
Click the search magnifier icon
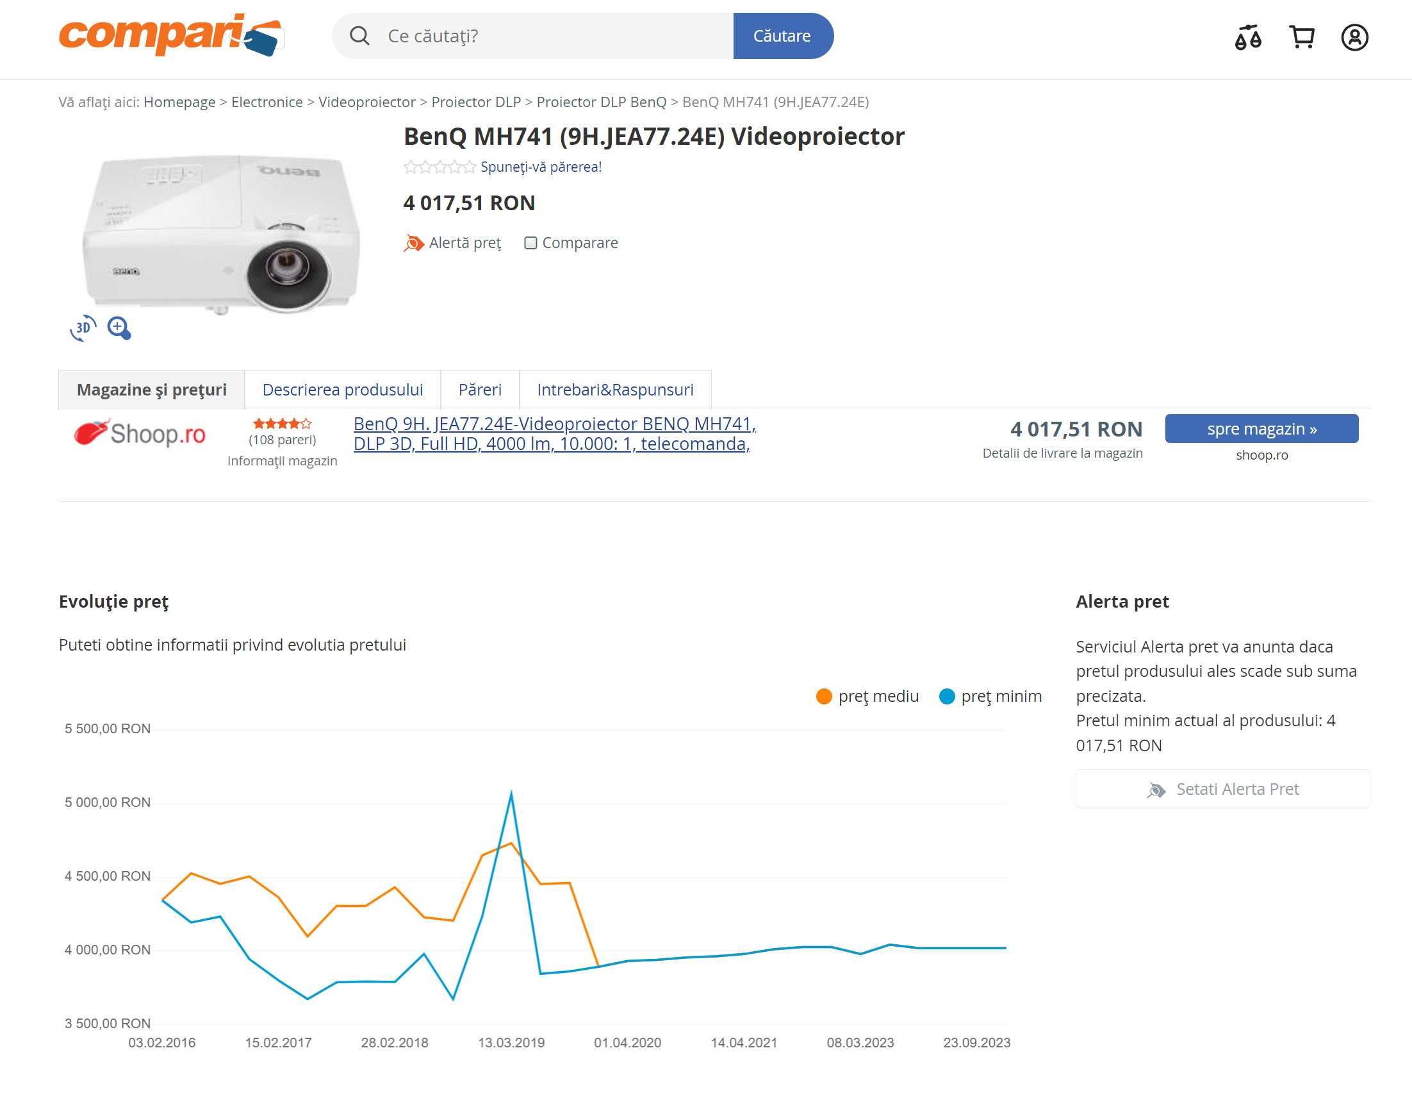[359, 36]
